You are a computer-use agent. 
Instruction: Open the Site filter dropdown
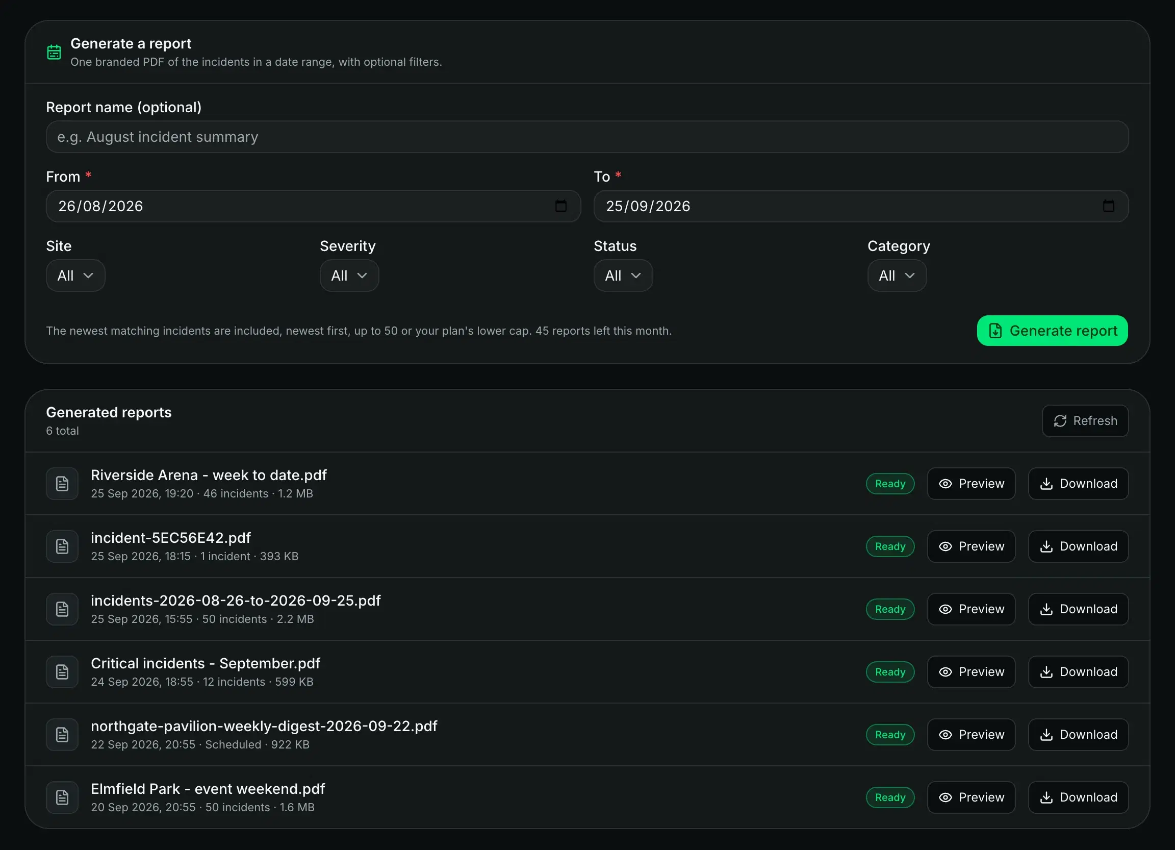(x=75, y=275)
